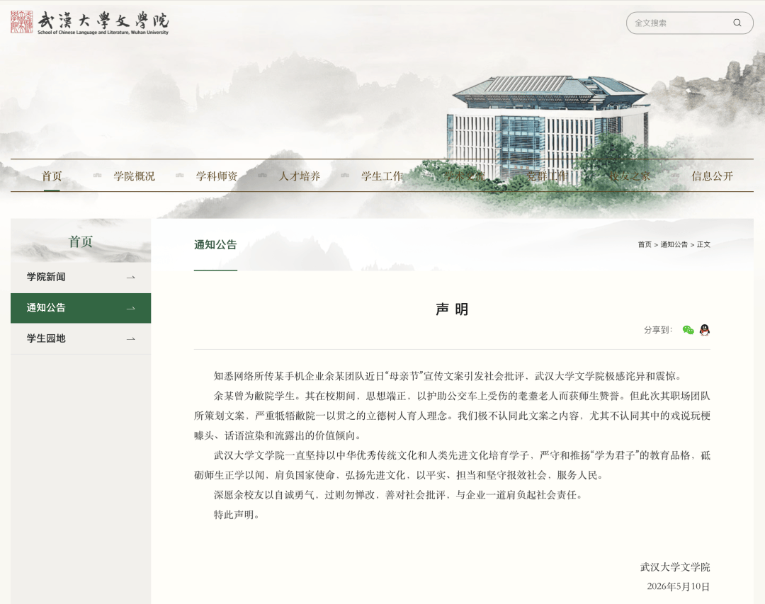The width and height of the screenshot is (765, 604).
Task: Click the paragraph starting 知悉网络所传
Action: (x=448, y=376)
